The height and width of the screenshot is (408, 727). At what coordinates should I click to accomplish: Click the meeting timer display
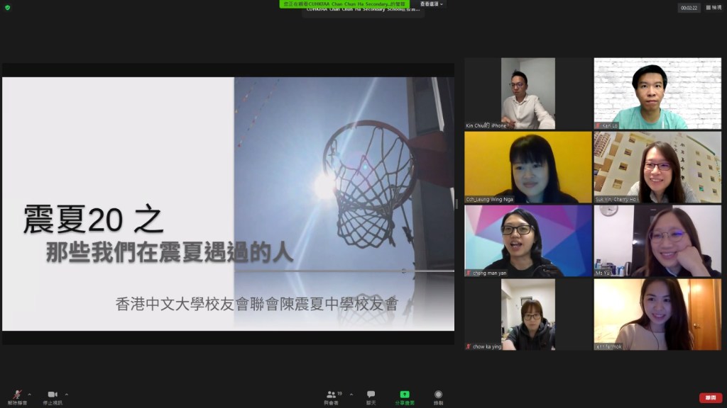click(x=689, y=8)
